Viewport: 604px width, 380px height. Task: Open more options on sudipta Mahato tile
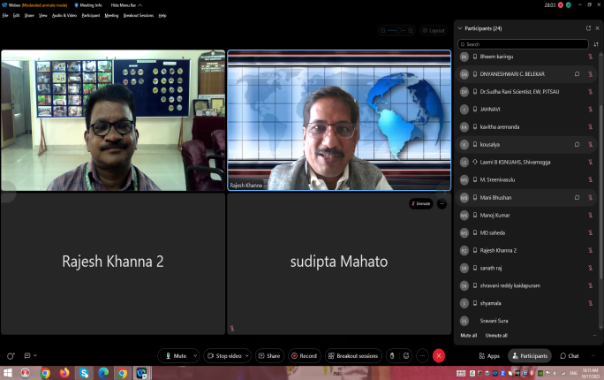point(442,203)
